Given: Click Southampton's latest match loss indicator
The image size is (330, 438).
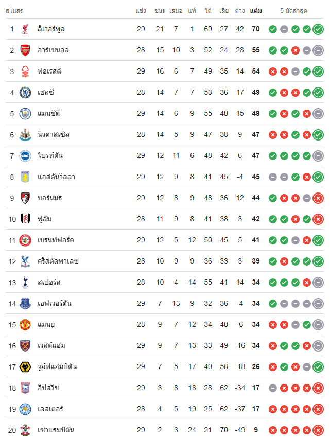Looking at the screenshot, I should [318, 430].
